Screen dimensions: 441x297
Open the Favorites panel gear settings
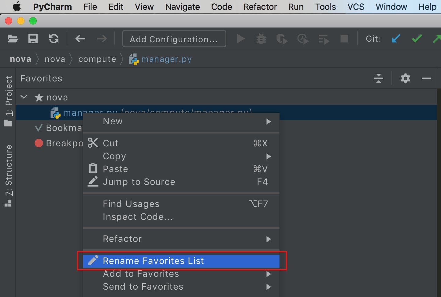[x=406, y=78]
